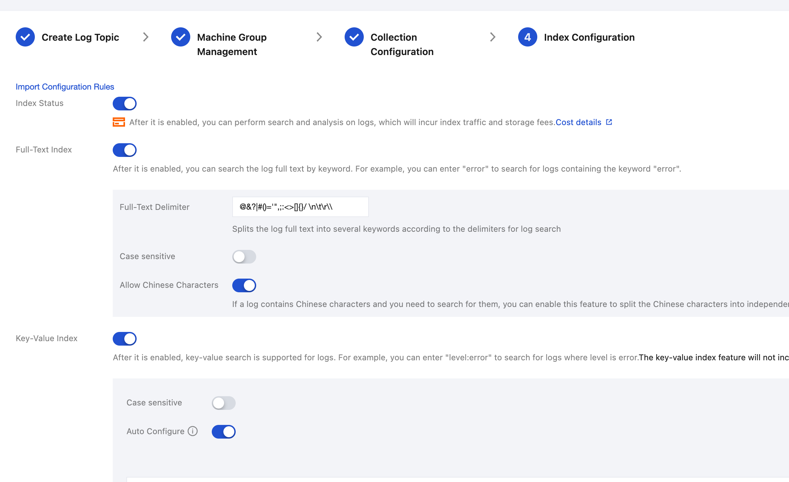The image size is (789, 482).
Task: Toggle Allow Chinese Characters switch off
Action: [244, 285]
